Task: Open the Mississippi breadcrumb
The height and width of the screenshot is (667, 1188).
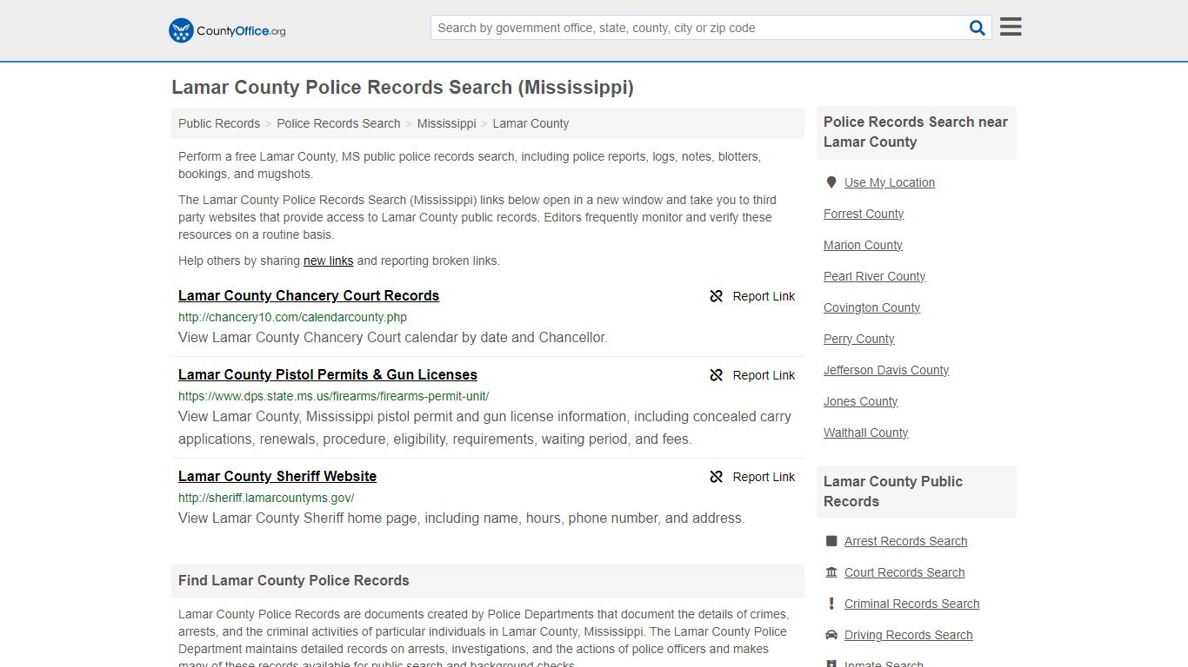Action: tap(446, 123)
